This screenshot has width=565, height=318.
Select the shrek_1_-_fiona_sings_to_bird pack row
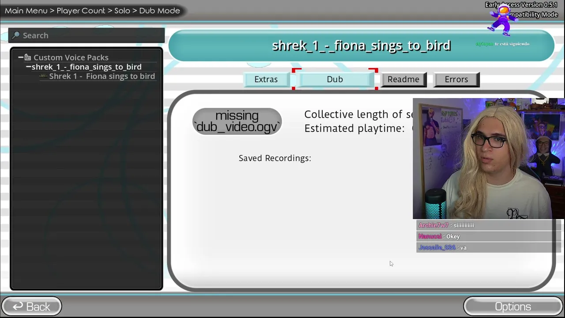tap(87, 67)
